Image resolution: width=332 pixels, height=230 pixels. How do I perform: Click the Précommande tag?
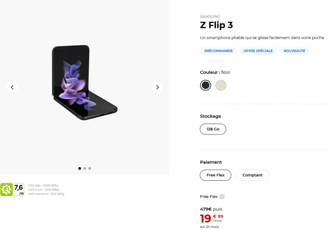coord(218,51)
